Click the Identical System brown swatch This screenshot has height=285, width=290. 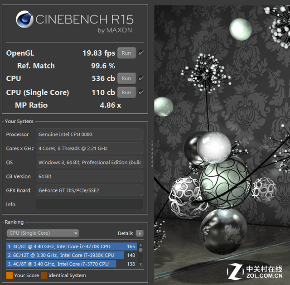pos(44,275)
